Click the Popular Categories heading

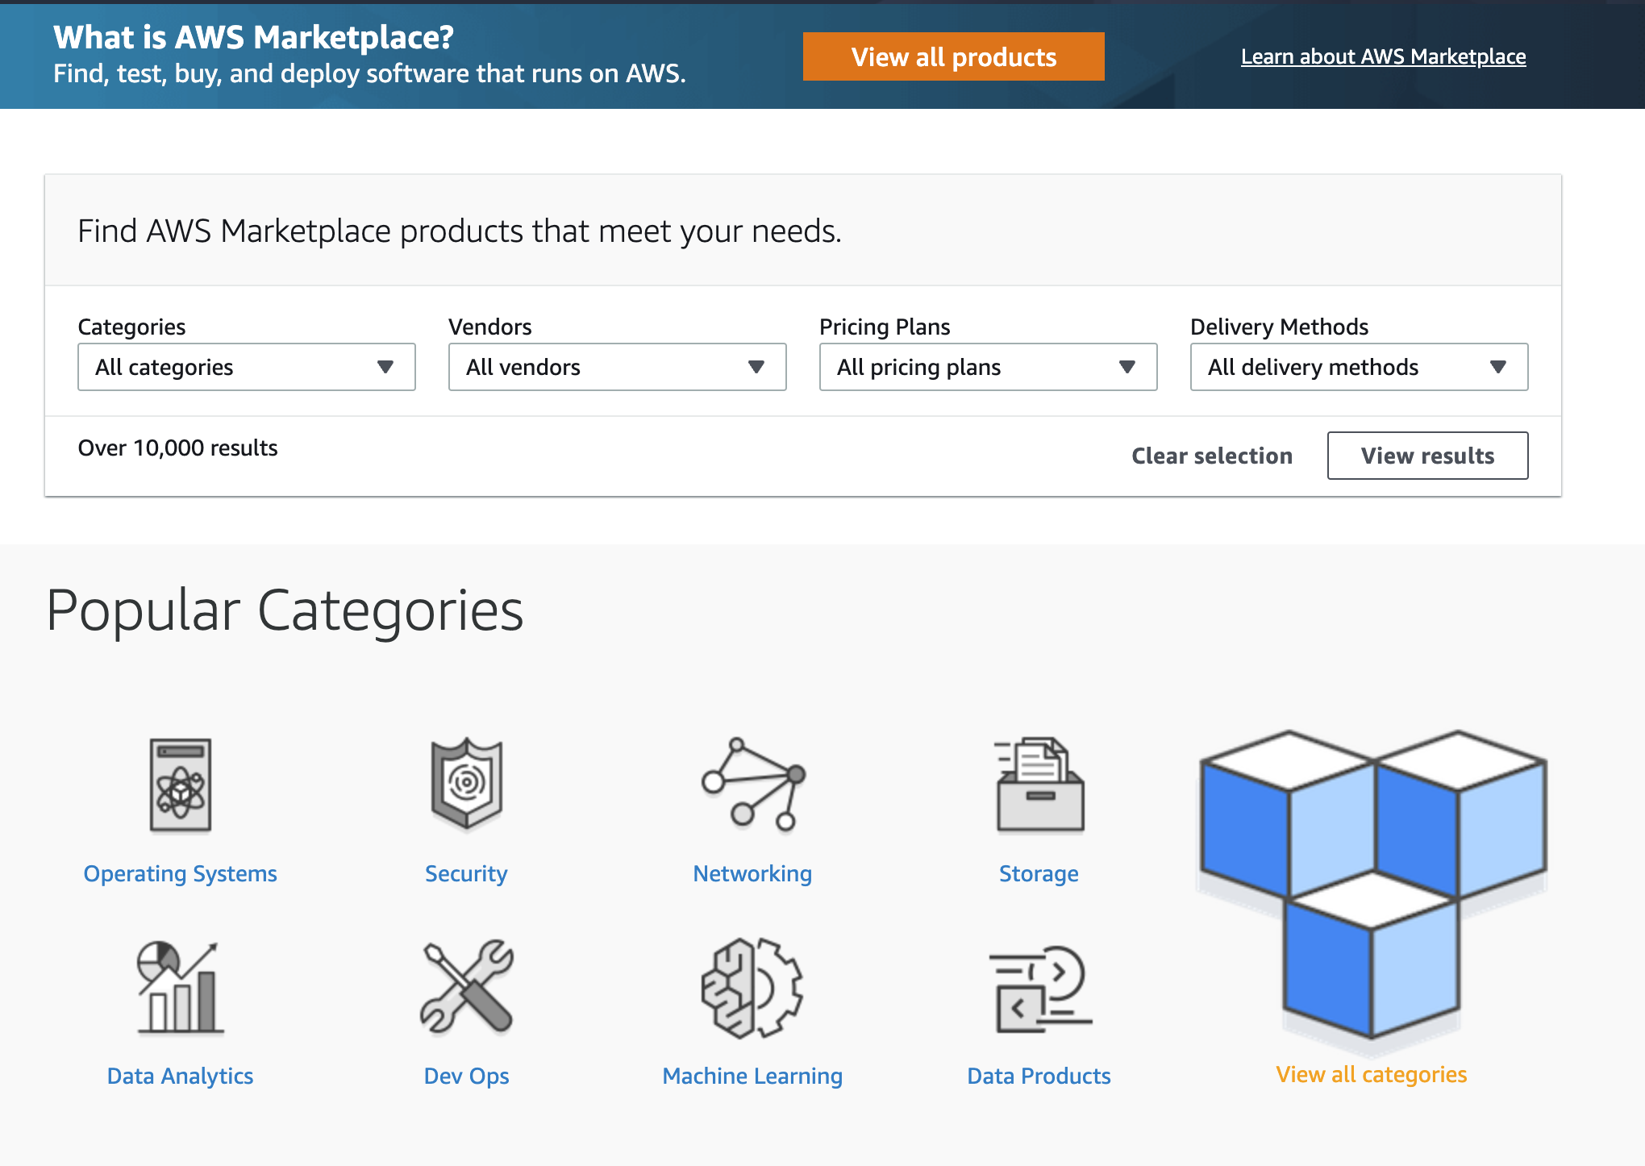[x=285, y=610]
